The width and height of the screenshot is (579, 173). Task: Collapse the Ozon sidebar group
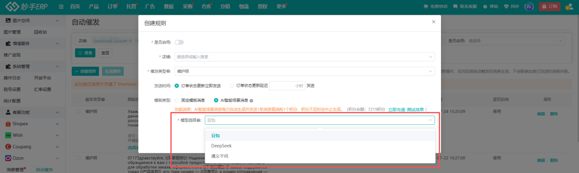[57, 158]
